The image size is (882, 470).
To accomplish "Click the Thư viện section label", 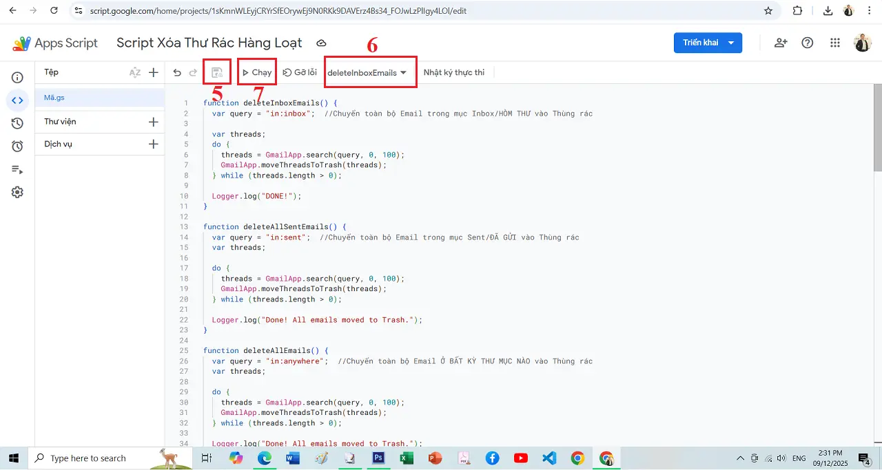I will 60,122.
